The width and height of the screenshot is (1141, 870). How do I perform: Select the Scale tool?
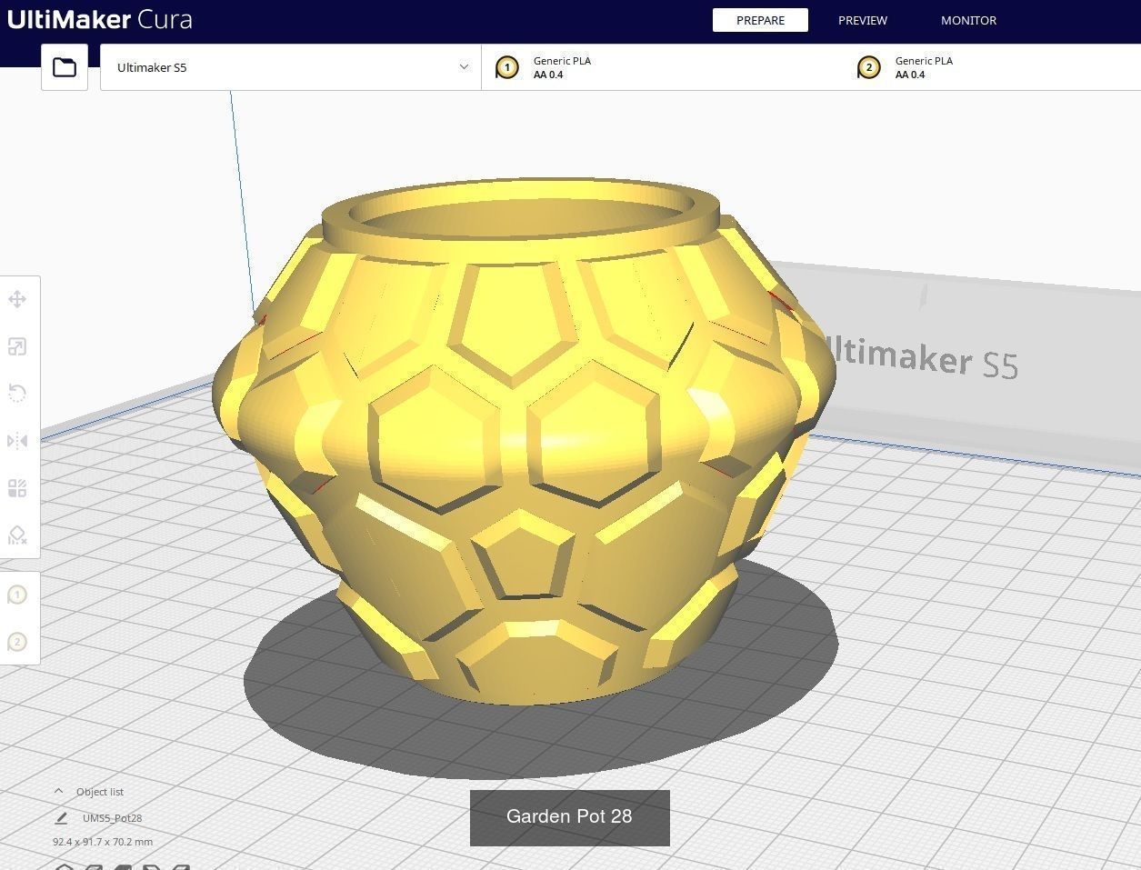click(17, 346)
